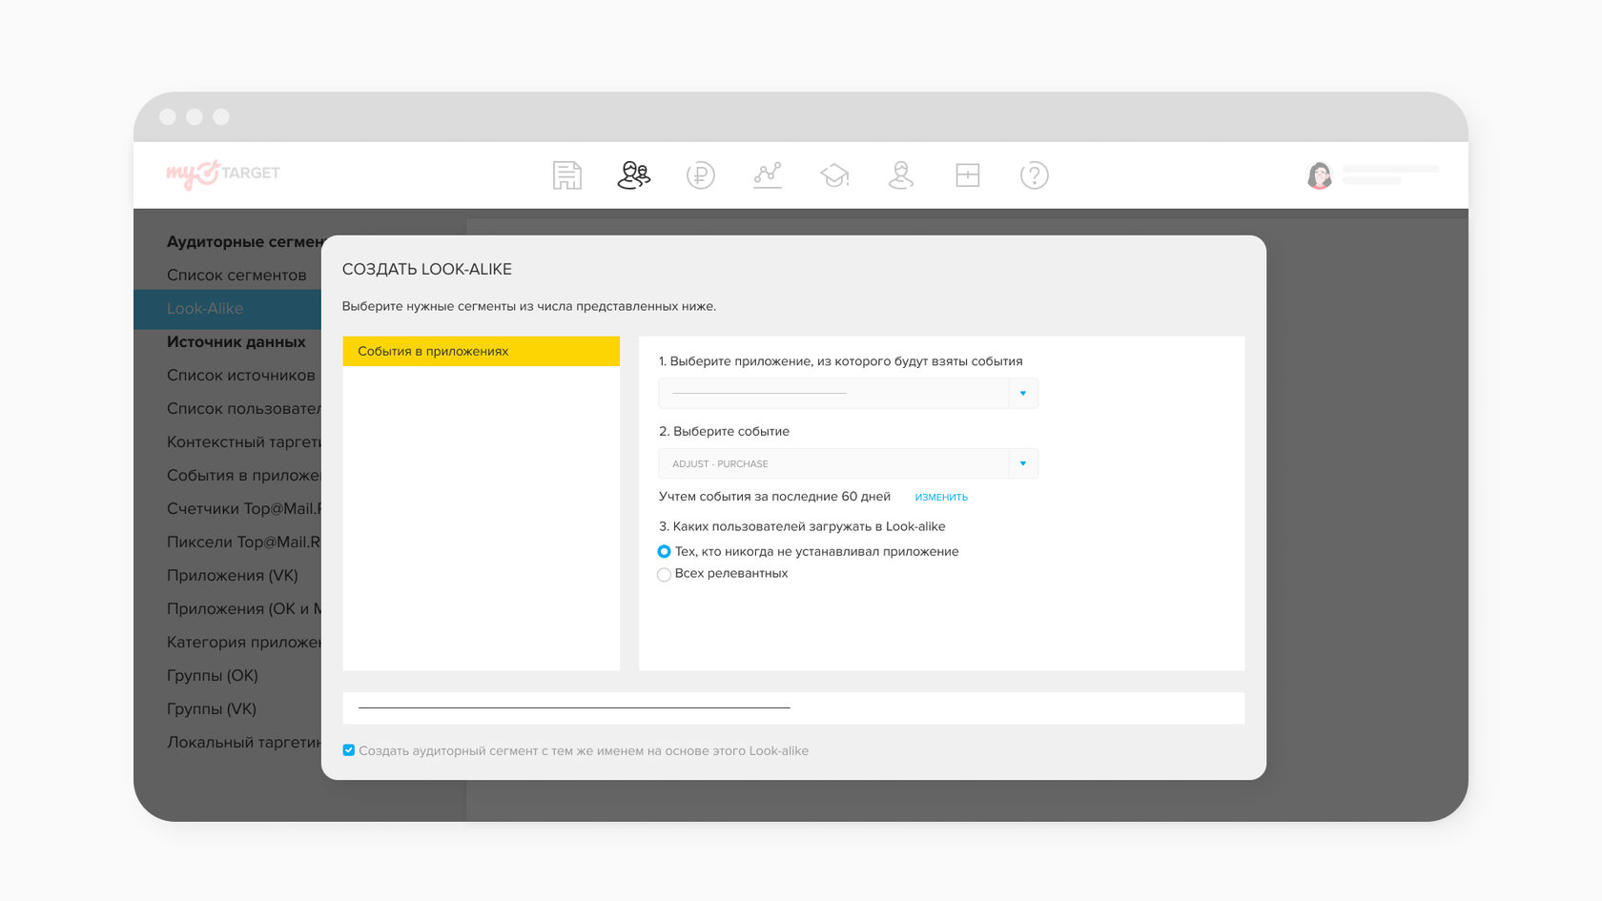The width and height of the screenshot is (1602, 901).
Task: Open the person profile icon in navigation
Action: tap(901, 175)
